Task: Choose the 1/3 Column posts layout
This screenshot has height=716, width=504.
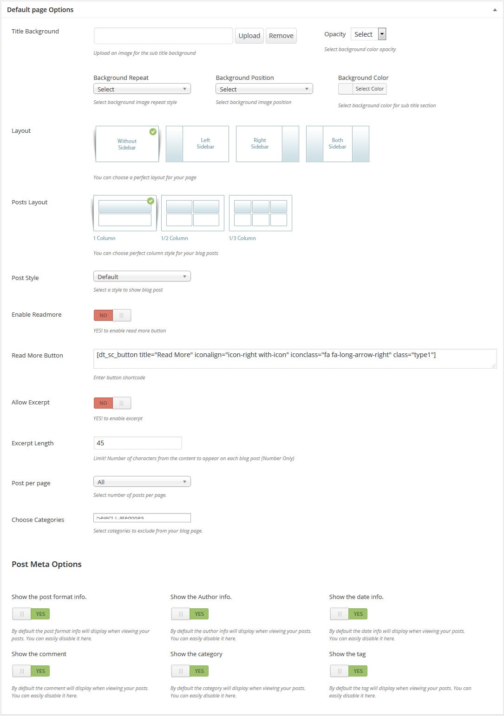Action: (x=260, y=213)
